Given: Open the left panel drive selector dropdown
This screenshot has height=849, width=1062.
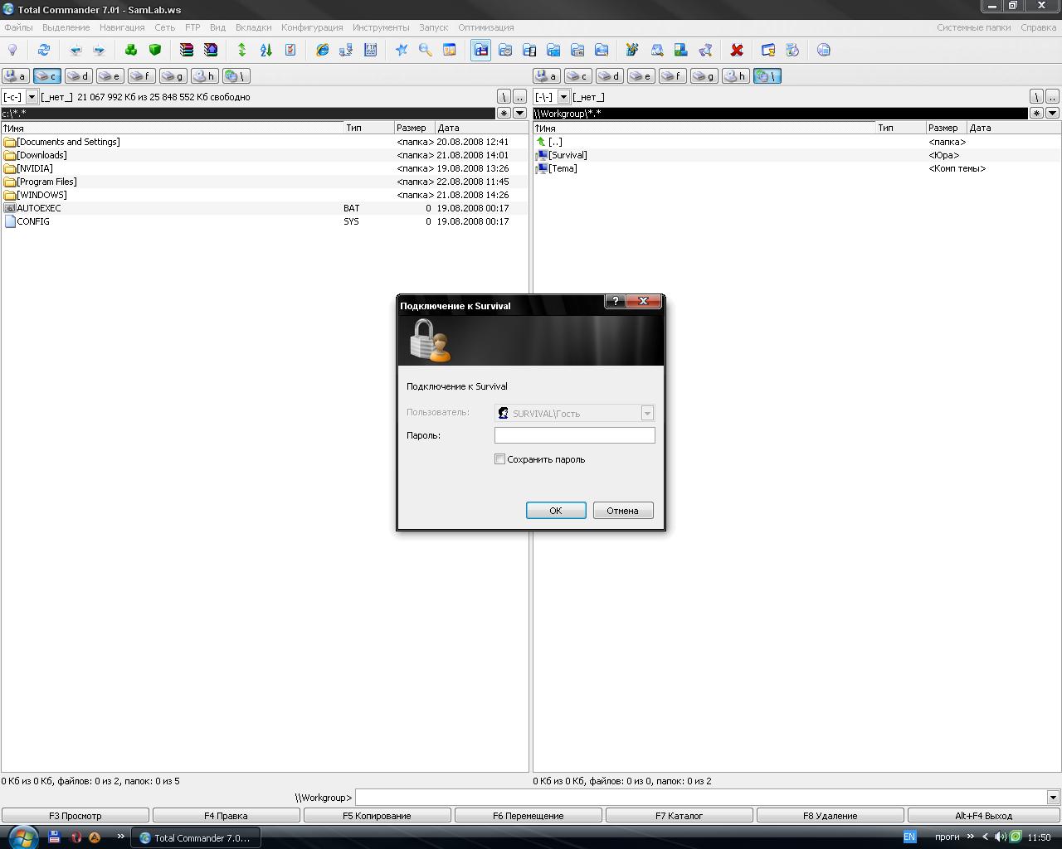Looking at the screenshot, I should pos(32,97).
